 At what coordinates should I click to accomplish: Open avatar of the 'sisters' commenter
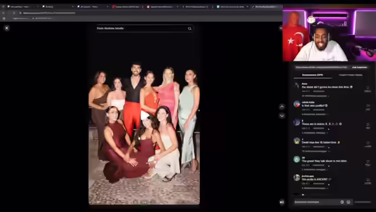click(x=297, y=122)
